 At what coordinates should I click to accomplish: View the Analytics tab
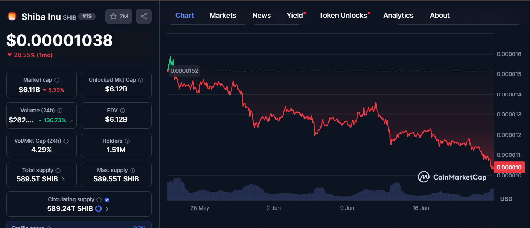click(x=398, y=15)
